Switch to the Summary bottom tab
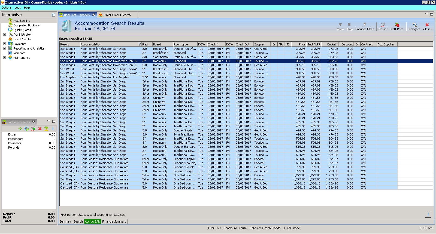Viewport: 436px width, 234px height. tap(65, 221)
